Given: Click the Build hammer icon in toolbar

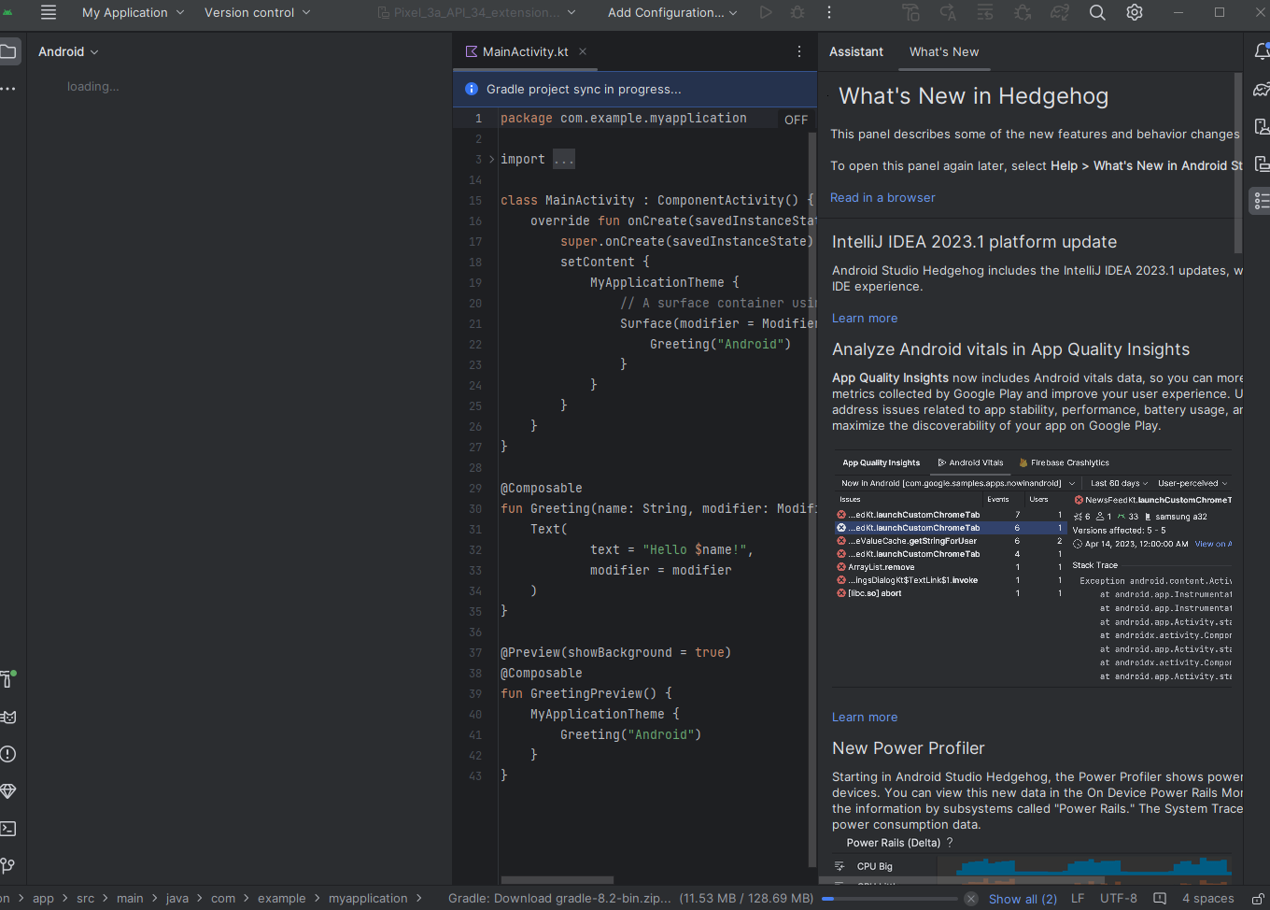Looking at the screenshot, I should click(911, 12).
